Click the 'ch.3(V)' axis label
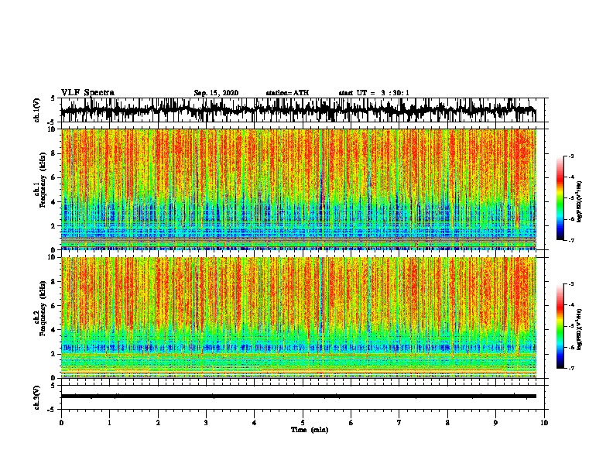Viewport: 613px width, 474px height. tap(37, 397)
